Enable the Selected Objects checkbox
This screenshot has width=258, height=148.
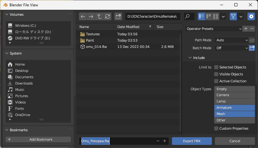click(216, 67)
